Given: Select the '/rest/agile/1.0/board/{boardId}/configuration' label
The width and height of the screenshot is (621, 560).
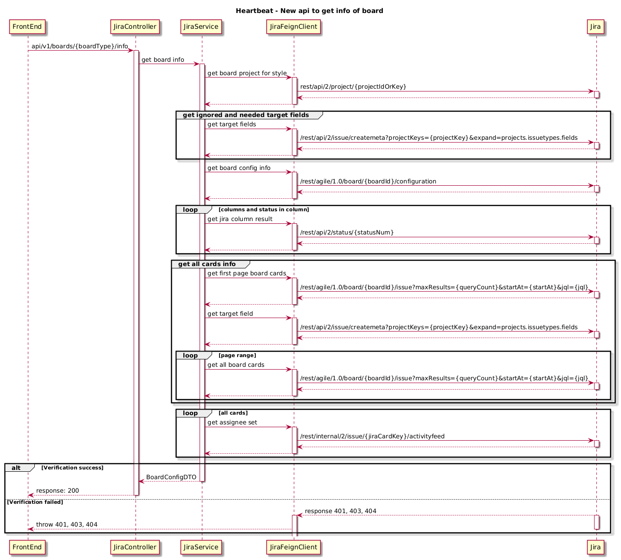Looking at the screenshot, I should tap(368, 181).
